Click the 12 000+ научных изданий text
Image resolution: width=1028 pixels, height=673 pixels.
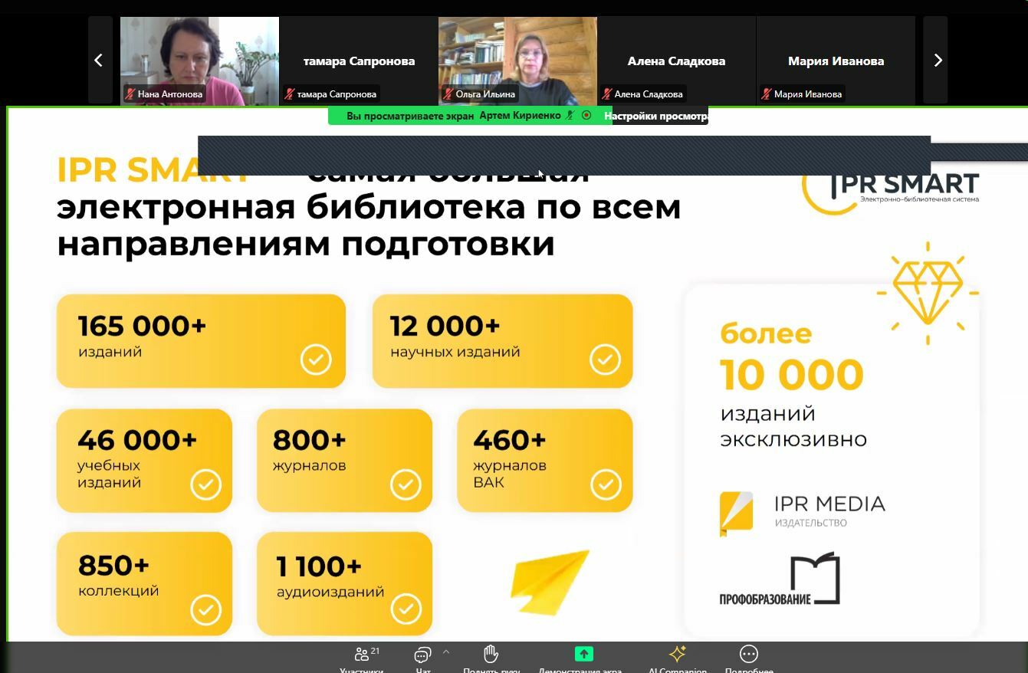point(455,336)
